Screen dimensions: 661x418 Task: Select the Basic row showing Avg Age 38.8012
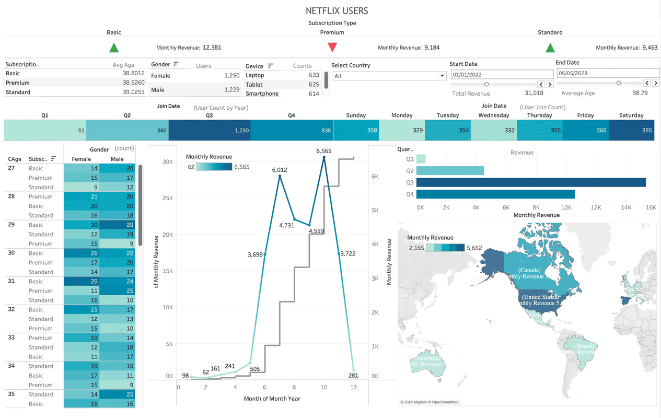[x=75, y=74]
